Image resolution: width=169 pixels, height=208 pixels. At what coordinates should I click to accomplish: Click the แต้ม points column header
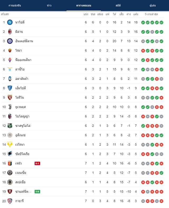pos(136,14)
